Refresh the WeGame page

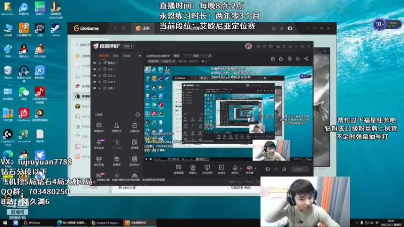(x=123, y=28)
